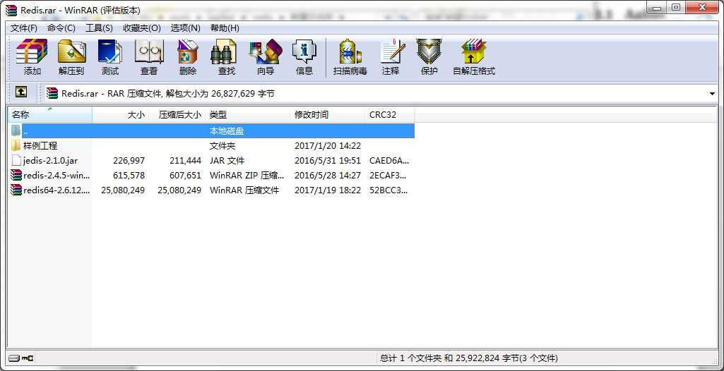The width and height of the screenshot is (724, 371).
Task: Click the Redis.rar archive icon in address bar
Action: pos(52,94)
